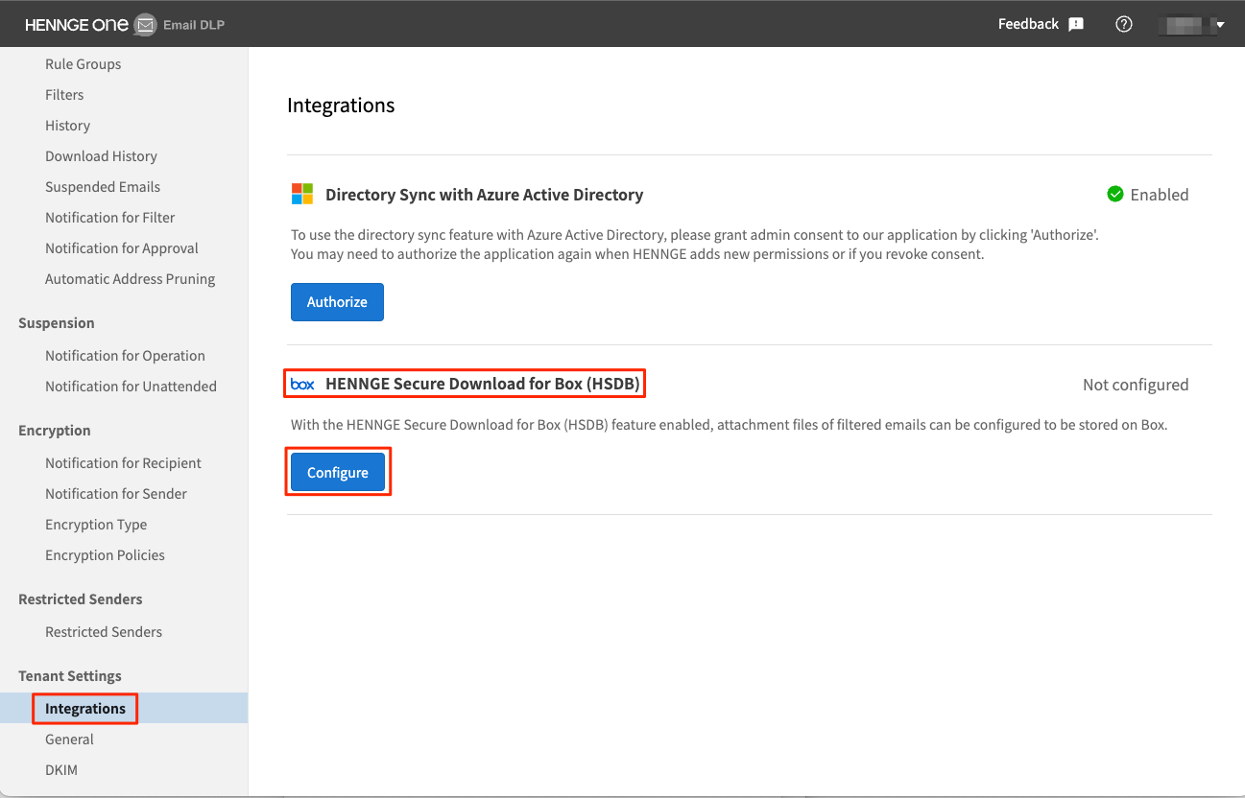The height and width of the screenshot is (798, 1245).
Task: Open Feedback link in header
Action: (1028, 24)
